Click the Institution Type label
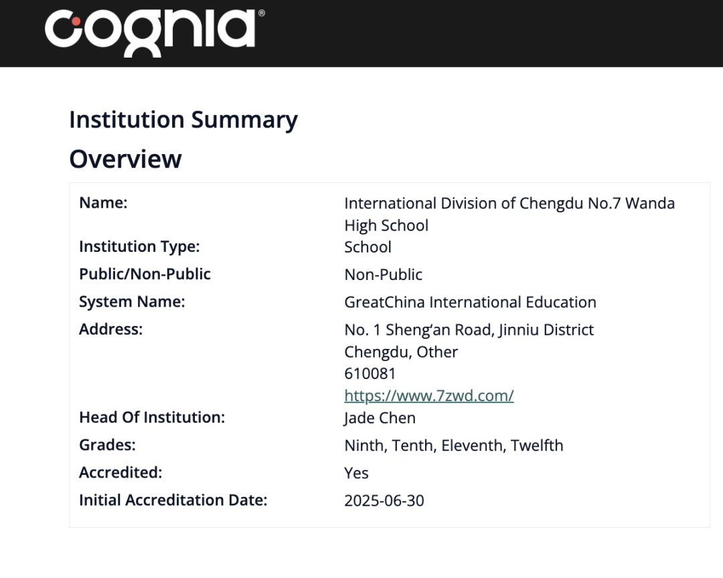Image resolution: width=723 pixels, height=578 pixels. click(139, 246)
